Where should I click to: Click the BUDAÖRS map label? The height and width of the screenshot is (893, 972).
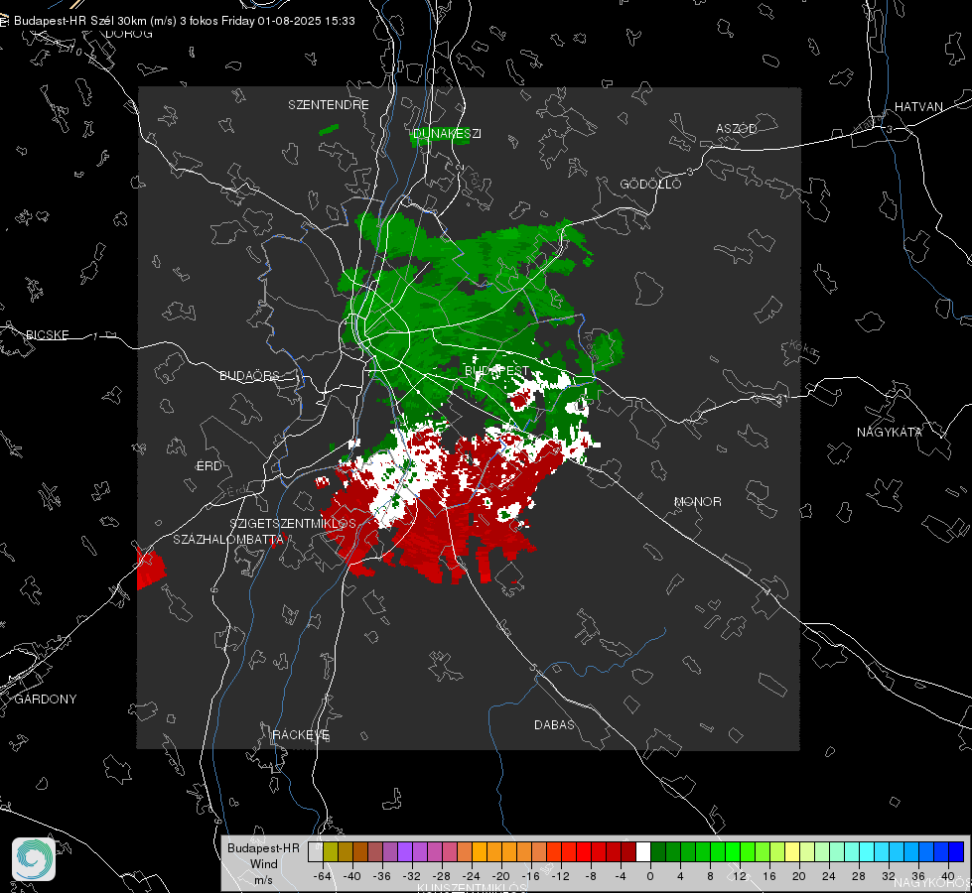point(249,376)
